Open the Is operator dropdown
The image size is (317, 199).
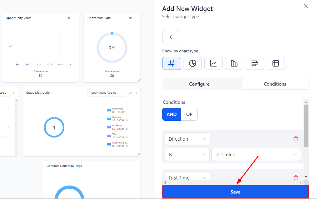pos(187,154)
